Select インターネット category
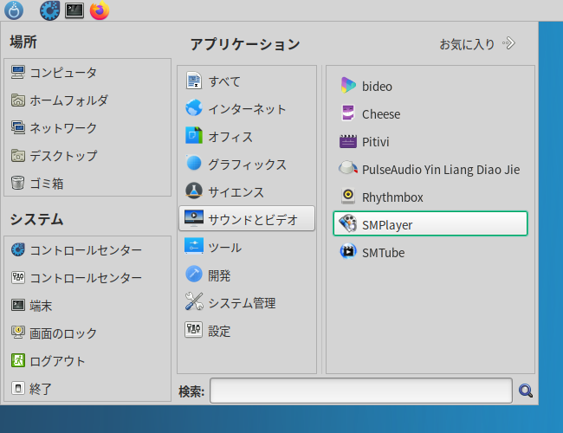 click(x=247, y=109)
